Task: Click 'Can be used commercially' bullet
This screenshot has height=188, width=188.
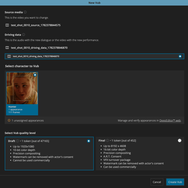Action: coord(120,167)
